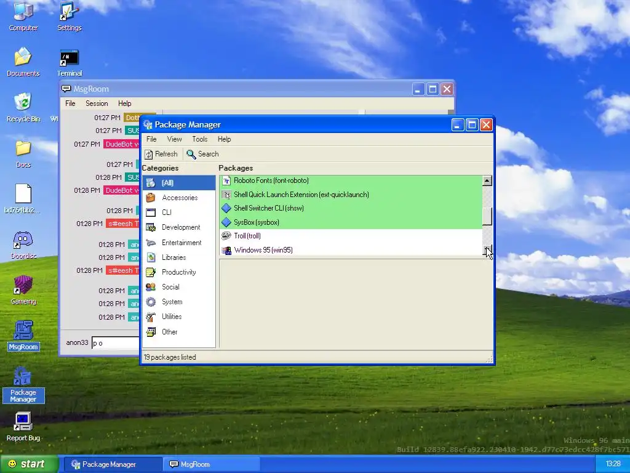
Task: Open Tools menu in Package Manager
Action: point(200,139)
